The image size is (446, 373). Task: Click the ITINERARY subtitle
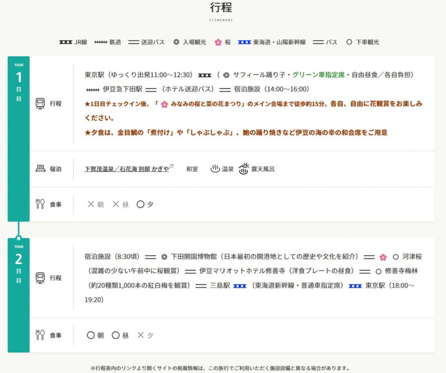pyautogui.click(x=221, y=20)
